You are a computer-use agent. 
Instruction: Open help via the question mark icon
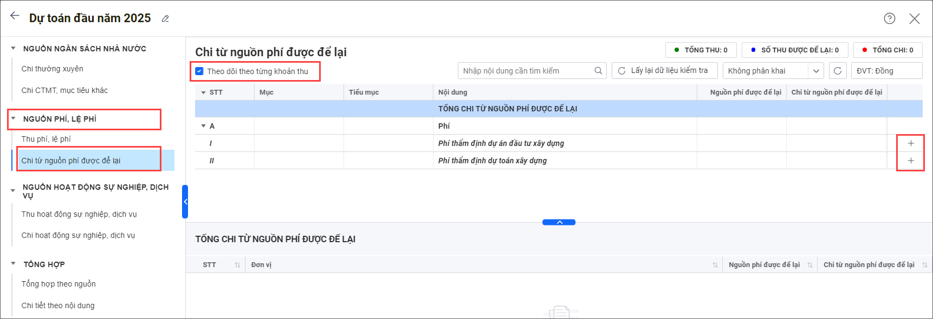click(x=889, y=18)
